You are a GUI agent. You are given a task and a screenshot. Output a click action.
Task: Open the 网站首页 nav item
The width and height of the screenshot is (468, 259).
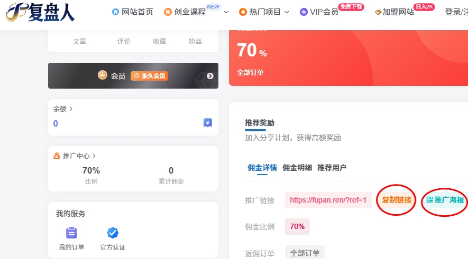tap(132, 12)
